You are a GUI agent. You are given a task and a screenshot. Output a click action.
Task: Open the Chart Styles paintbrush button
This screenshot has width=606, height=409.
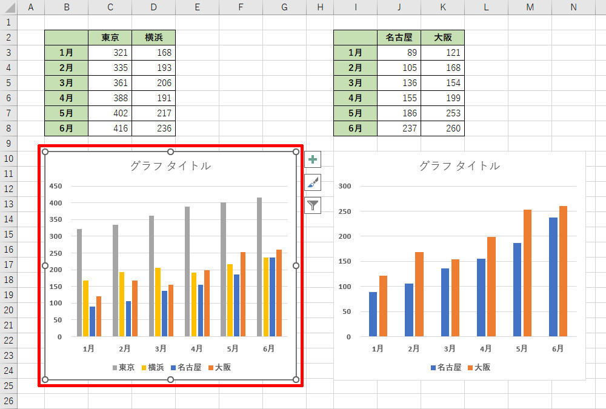[x=313, y=182]
